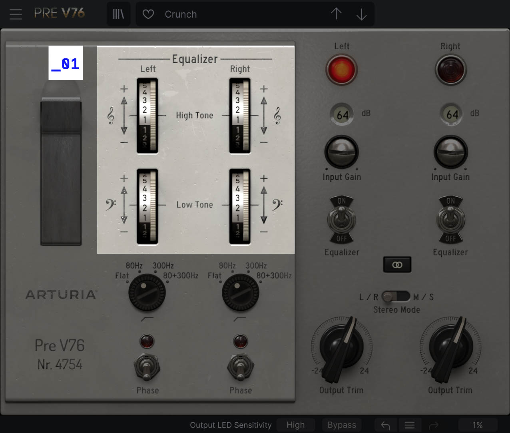The height and width of the screenshot is (433, 510).
Task: Click the left filter's Flat label
Action: (x=122, y=275)
